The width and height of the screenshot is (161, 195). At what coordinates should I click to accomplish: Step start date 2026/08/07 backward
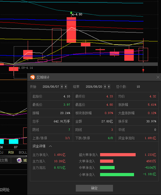pyautogui.click(x=62, y=86)
